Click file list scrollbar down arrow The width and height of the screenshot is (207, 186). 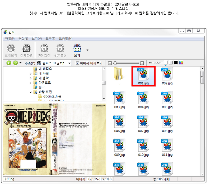point(202,174)
